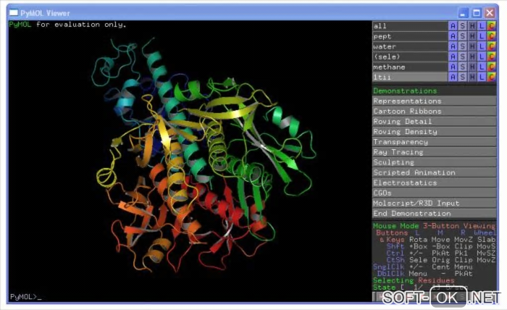Open the Color menu for the all object
507x310 pixels.
click(x=492, y=26)
